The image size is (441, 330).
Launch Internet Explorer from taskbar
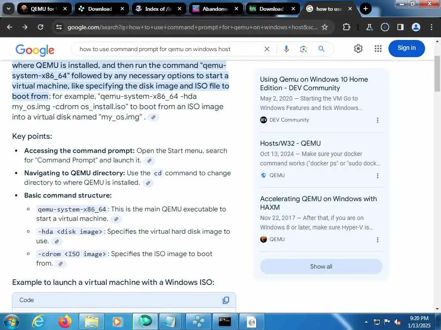tap(38, 321)
